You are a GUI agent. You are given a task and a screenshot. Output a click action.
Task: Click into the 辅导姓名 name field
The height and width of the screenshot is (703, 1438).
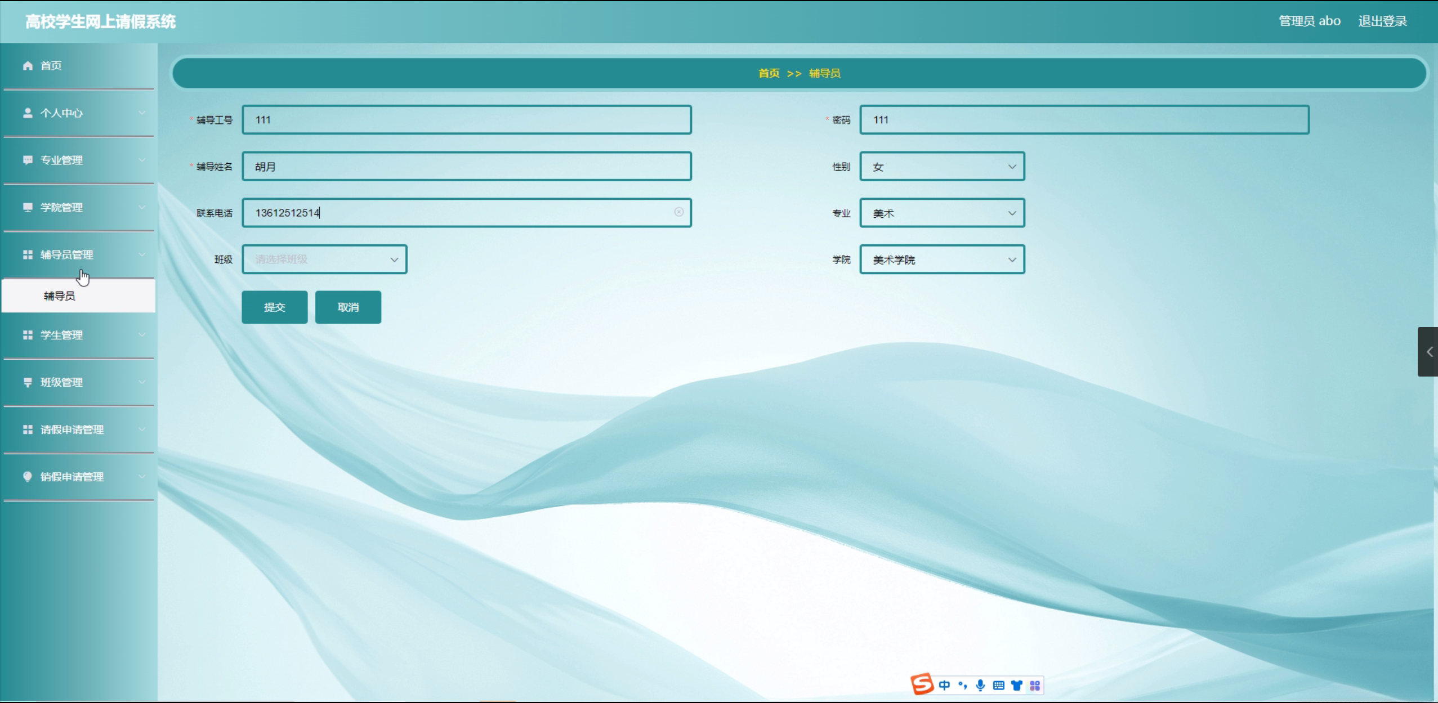[466, 167]
